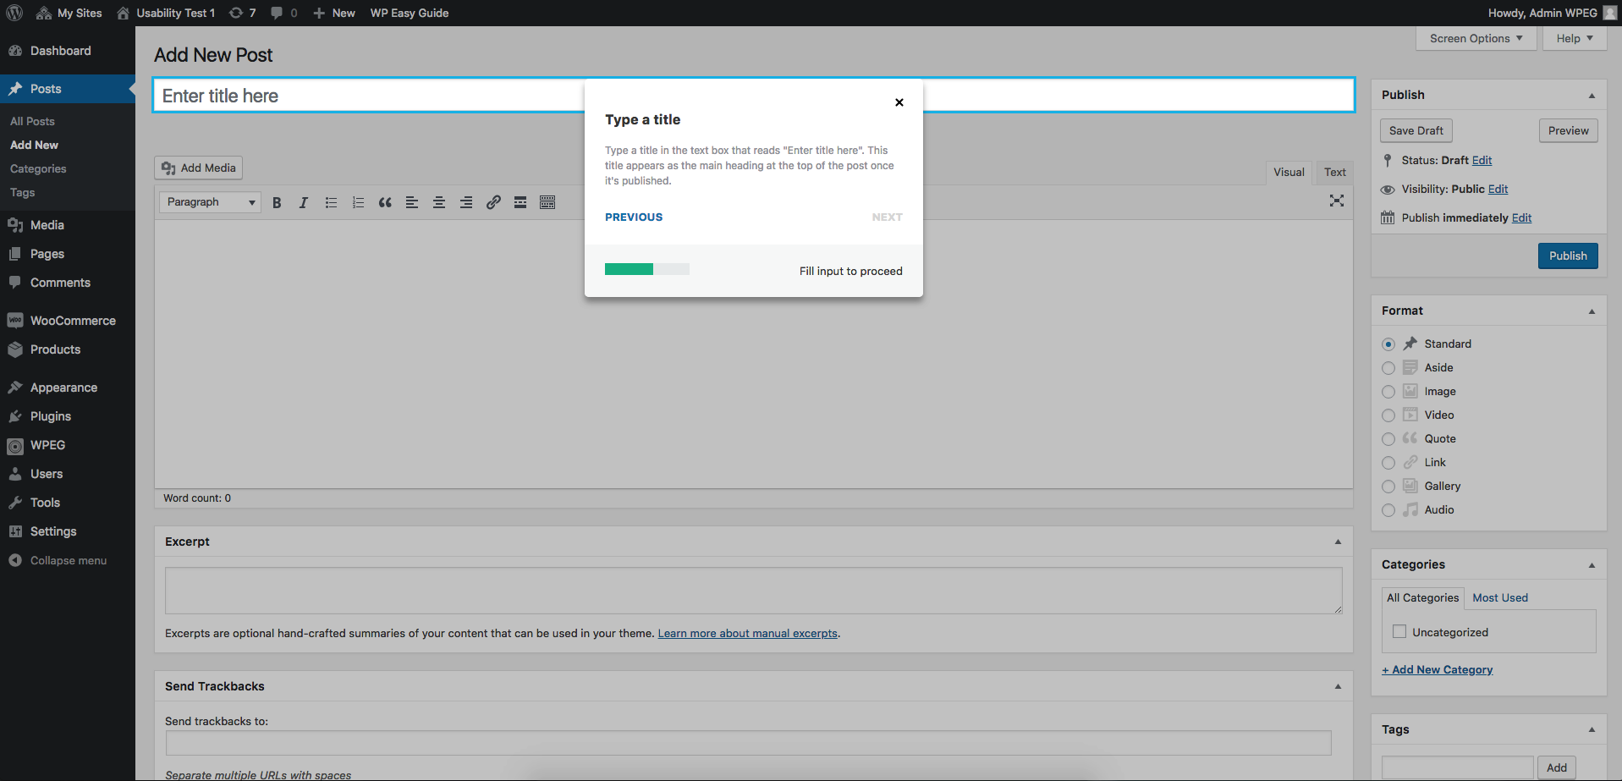Toggle italic formatting in editor toolbar
The height and width of the screenshot is (781, 1622).
[x=304, y=202]
